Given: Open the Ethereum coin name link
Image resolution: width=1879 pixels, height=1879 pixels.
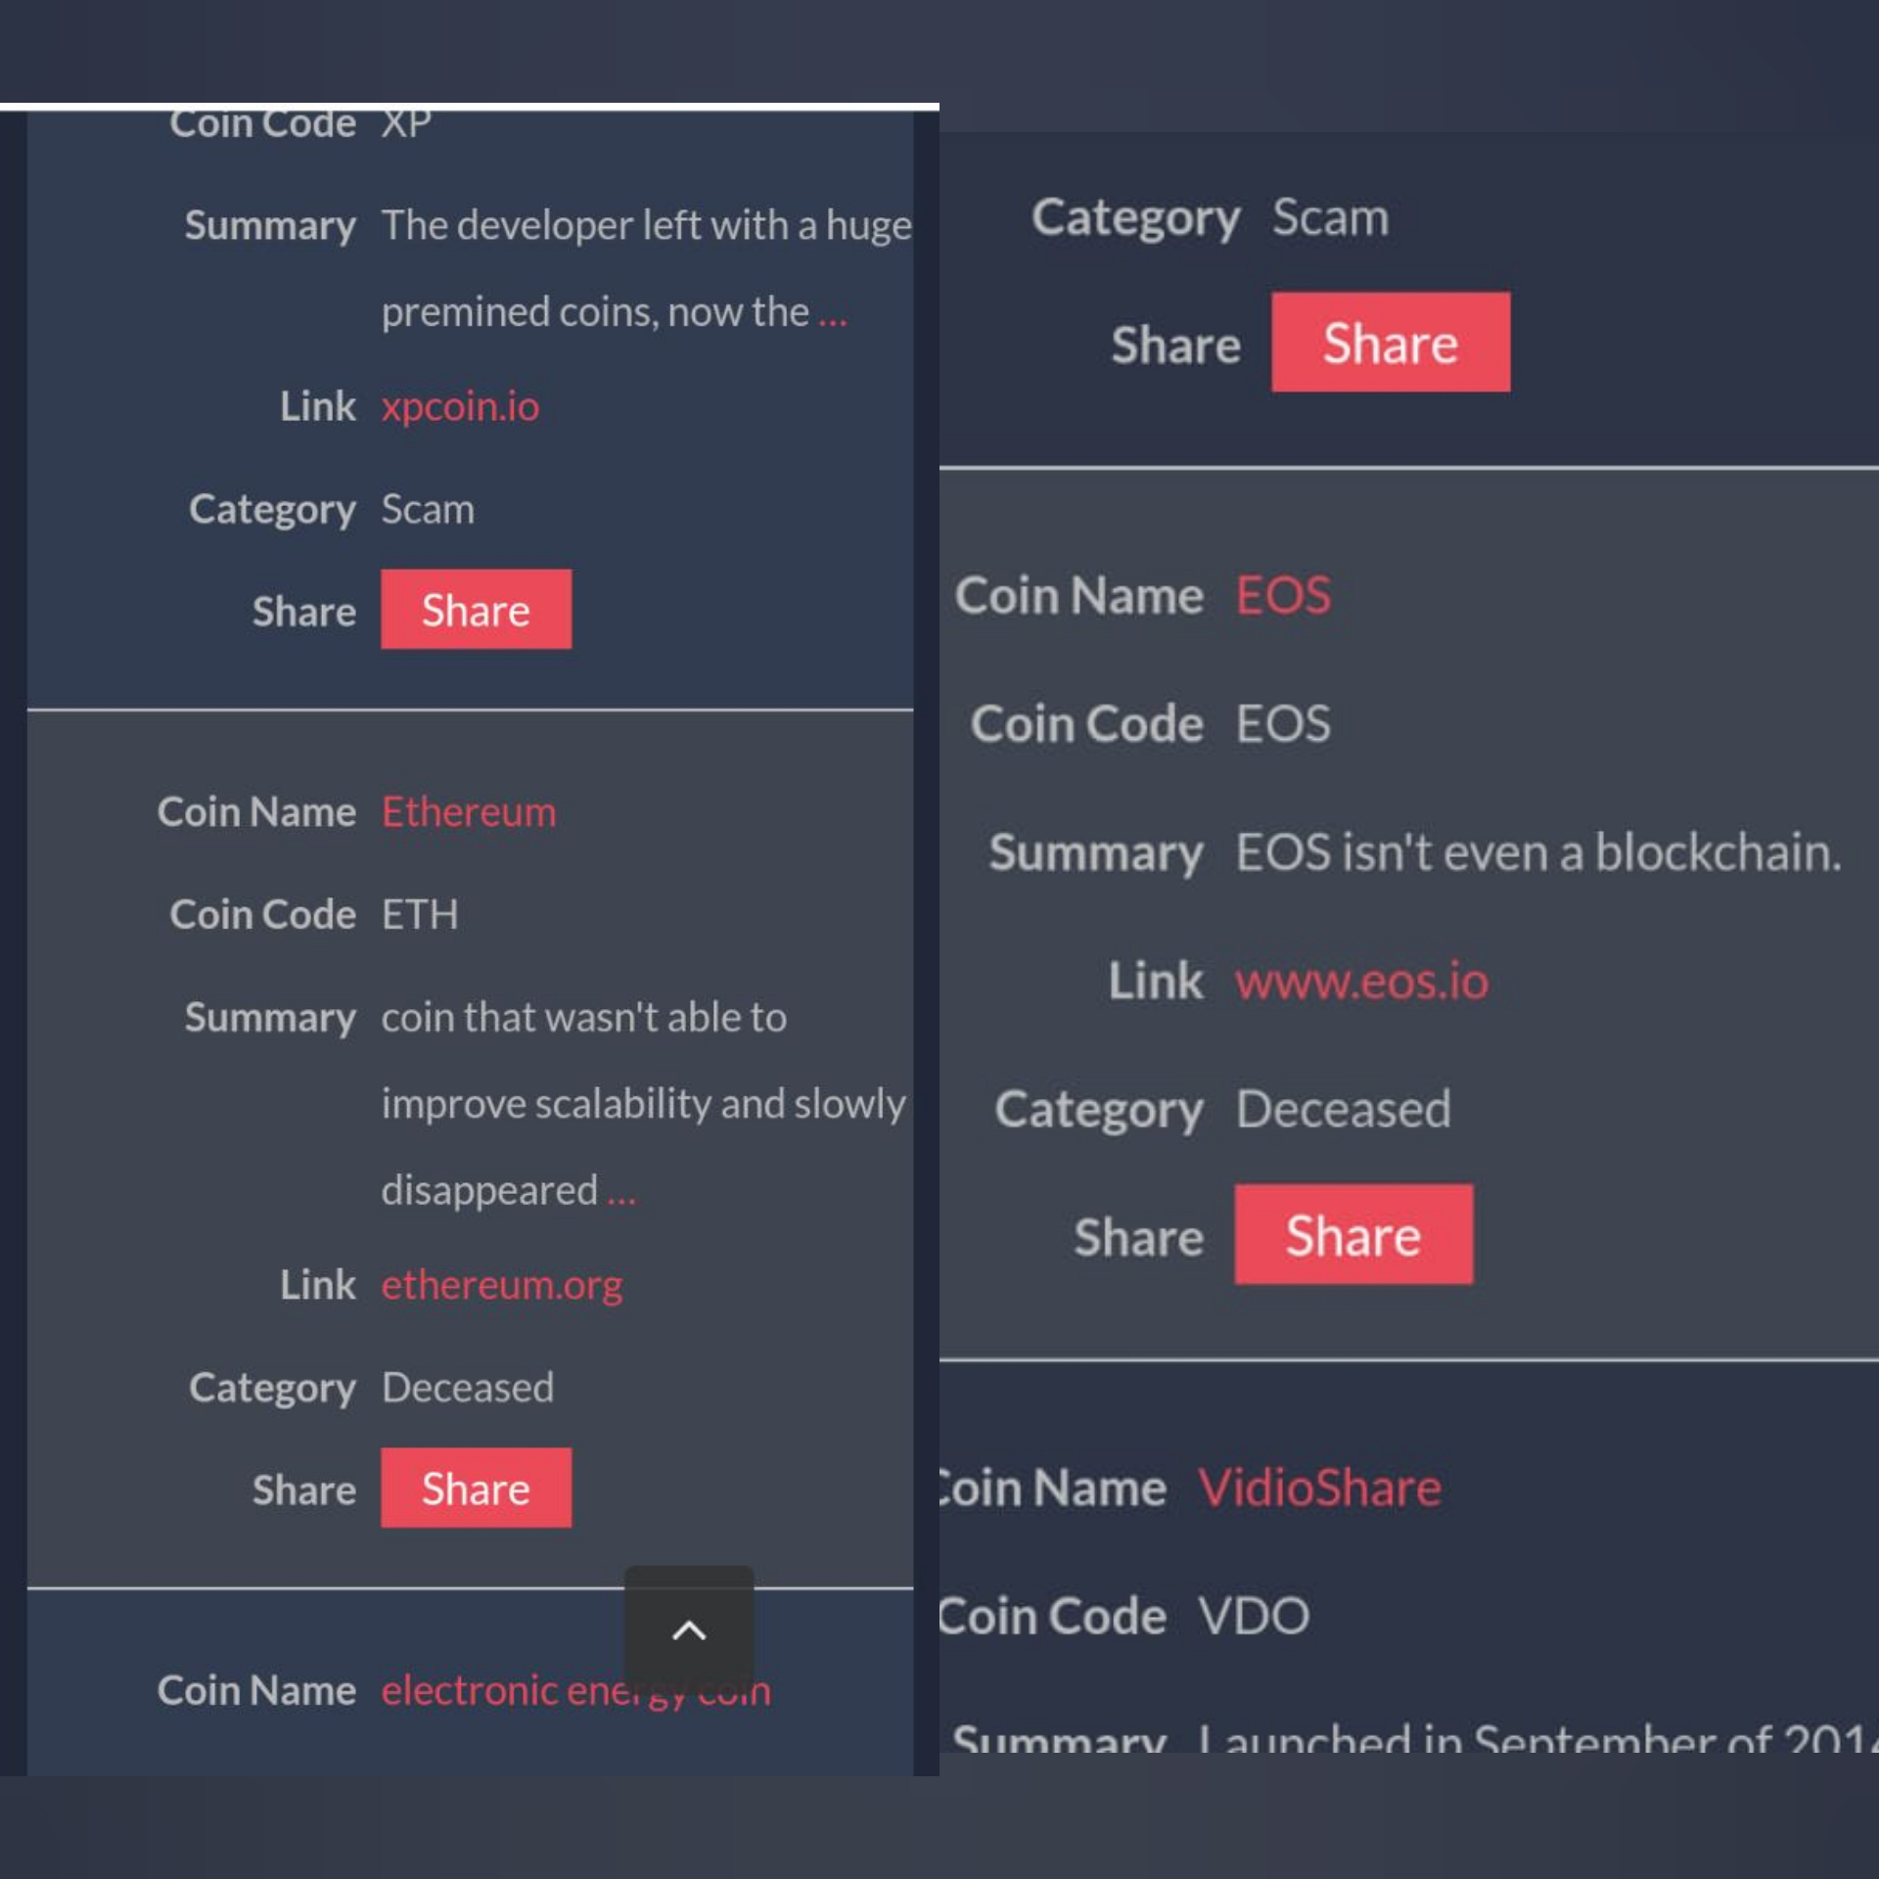Looking at the screenshot, I should [x=469, y=811].
